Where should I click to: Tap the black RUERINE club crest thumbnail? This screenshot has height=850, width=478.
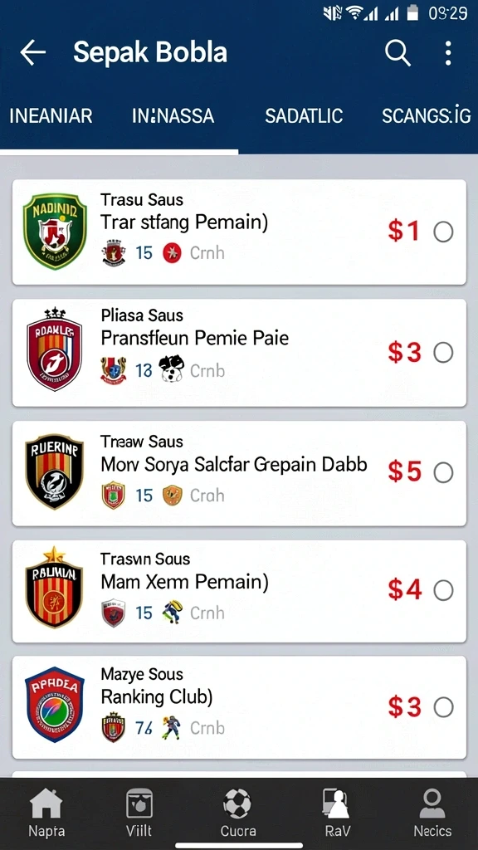(54, 471)
